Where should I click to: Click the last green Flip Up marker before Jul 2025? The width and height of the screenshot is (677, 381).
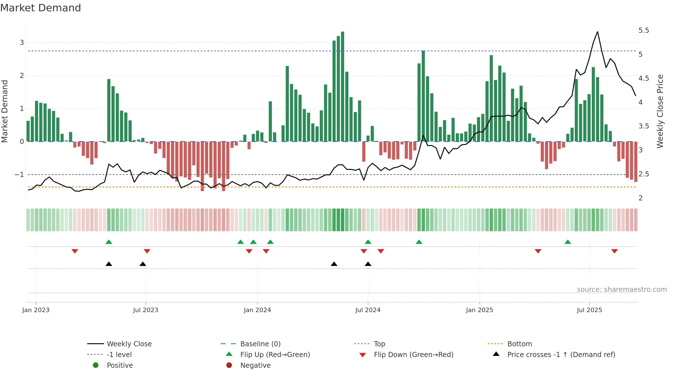(568, 242)
